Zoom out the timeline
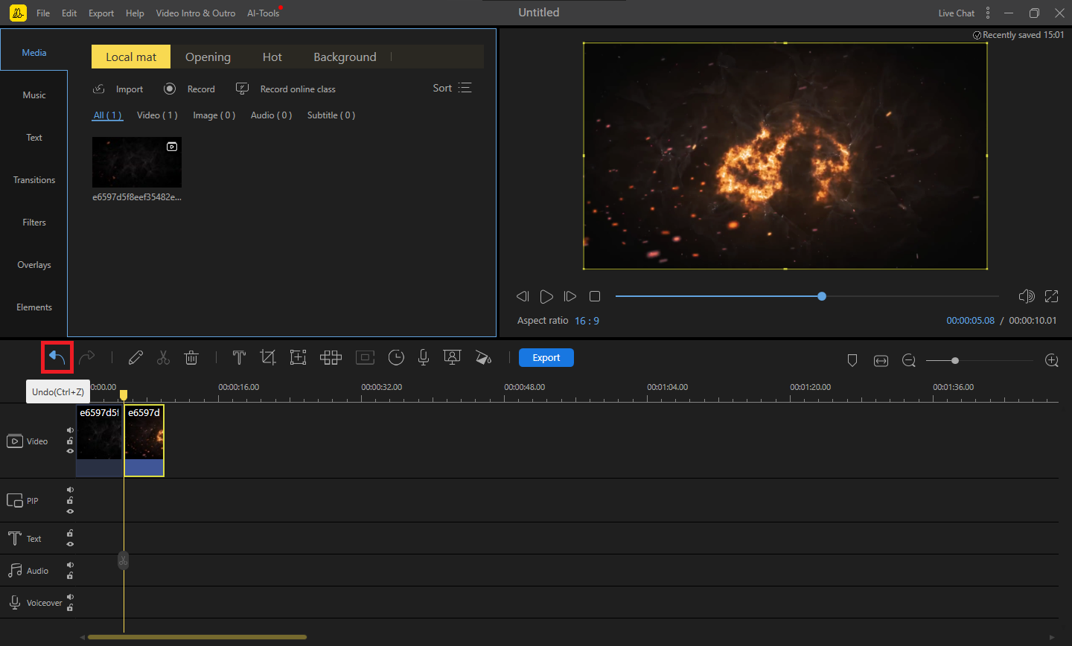 click(x=909, y=360)
